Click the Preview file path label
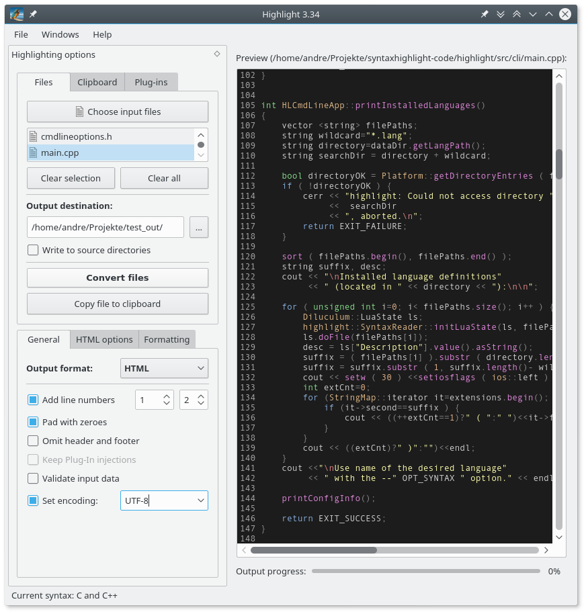The width and height of the screenshot is (586, 614). tap(401, 58)
